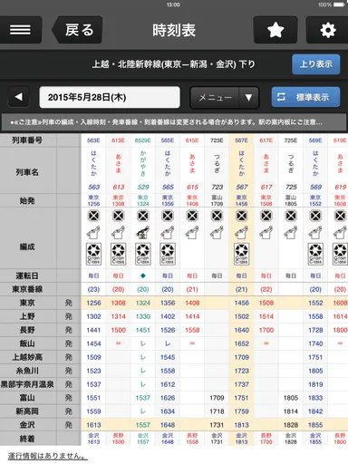The height and width of the screenshot is (464, 348).
Task: Tap non-smoking icon for train 563E
Action: [x=93, y=216]
